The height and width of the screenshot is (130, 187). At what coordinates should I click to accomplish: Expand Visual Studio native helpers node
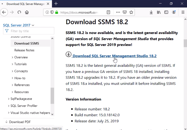click(9, 113)
